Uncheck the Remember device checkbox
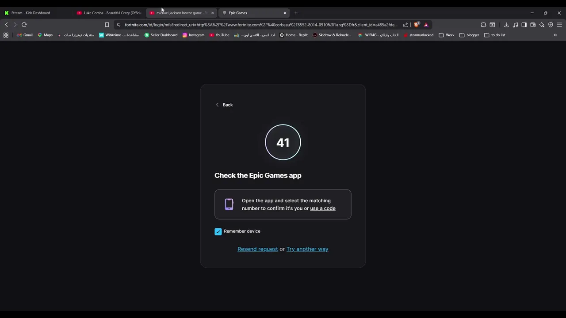 pos(218,231)
